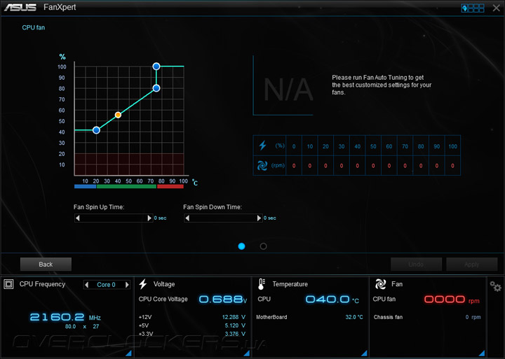The image size is (505, 359).
Task: Click the CPU fan heading label
Action: click(x=34, y=27)
